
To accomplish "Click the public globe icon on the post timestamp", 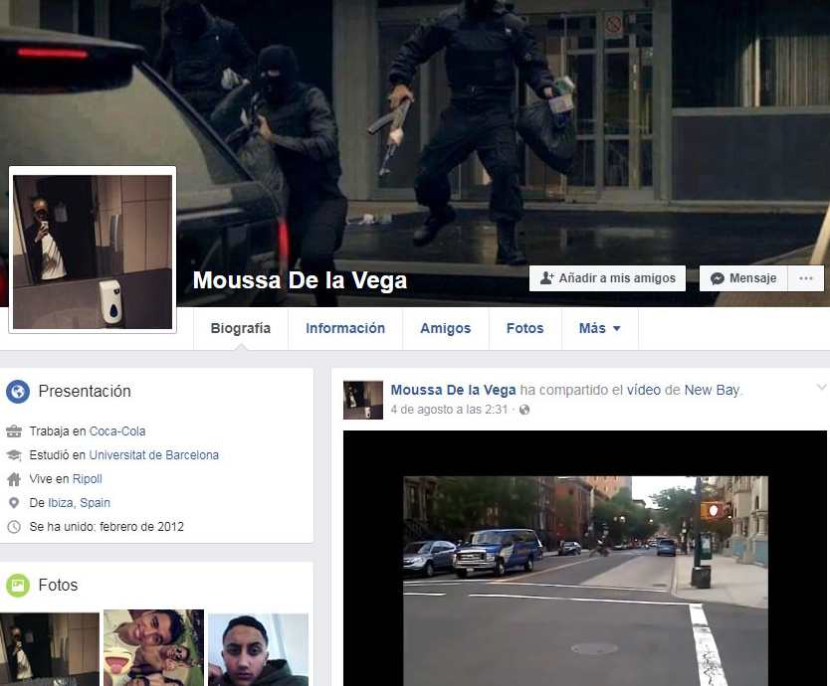I will coord(524,410).
